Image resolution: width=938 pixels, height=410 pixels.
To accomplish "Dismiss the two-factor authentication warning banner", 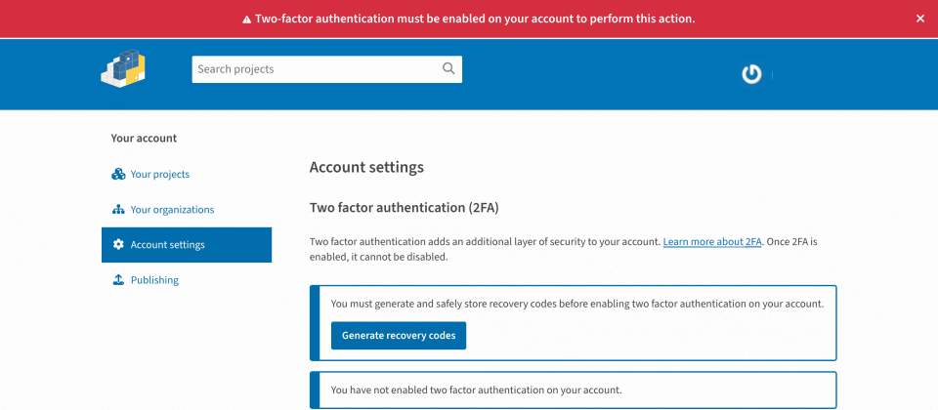I will point(919,19).
